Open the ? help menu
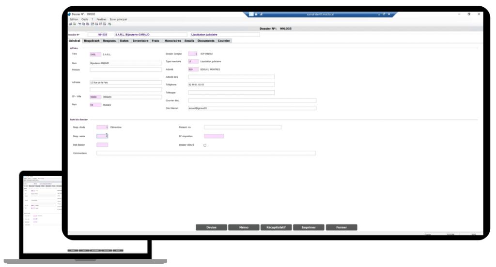This screenshot has height=267, width=496. click(93, 19)
